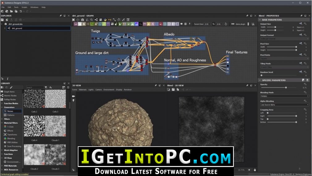Viewport: 312px width, 176px height.
Task: Collapse the SPECIFIC PARAMETERS section
Action: tap(260, 80)
